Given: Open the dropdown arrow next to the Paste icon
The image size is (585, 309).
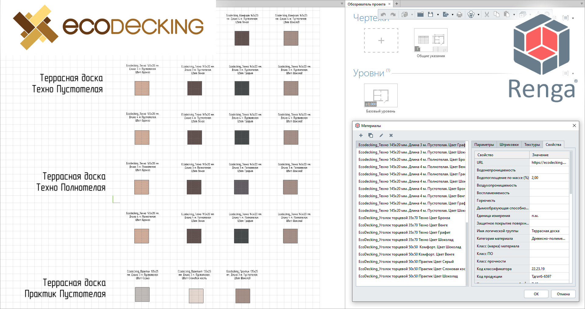Looking at the screenshot, I should point(514,15).
